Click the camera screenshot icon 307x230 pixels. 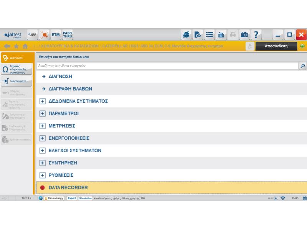coord(244,35)
